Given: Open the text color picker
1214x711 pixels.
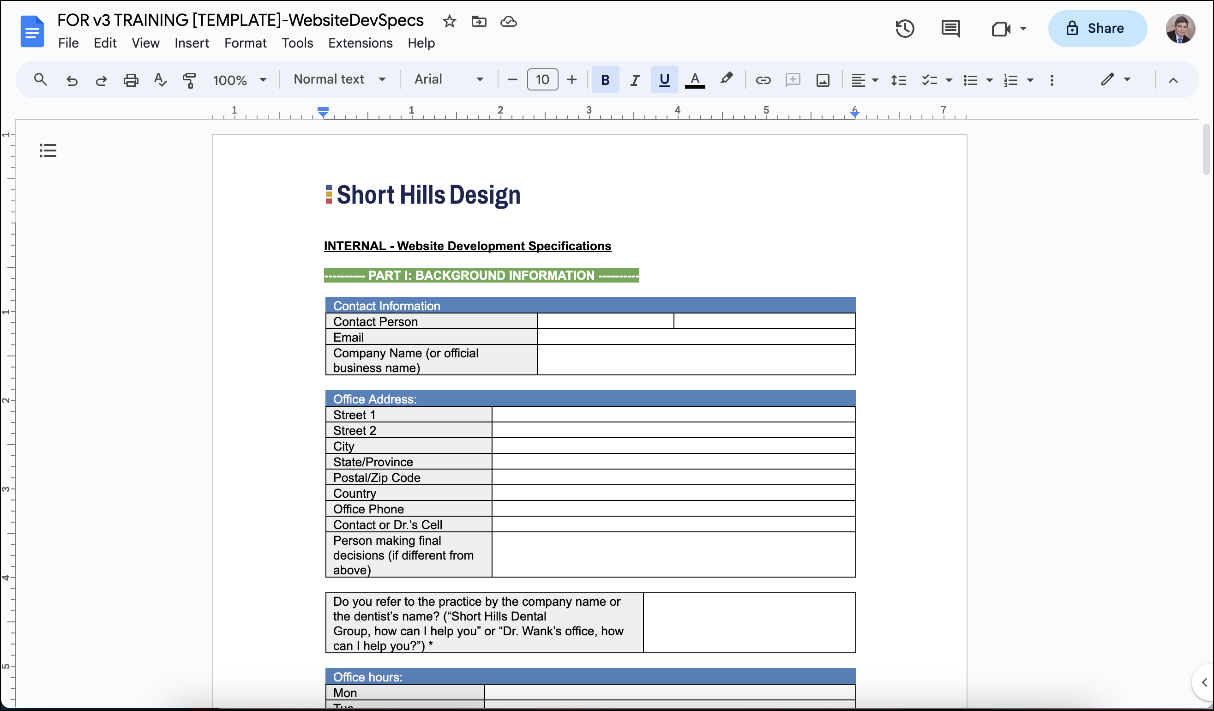Looking at the screenshot, I should click(x=694, y=80).
